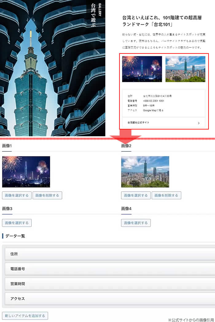The height and width of the screenshot is (322, 215).
Task: Select the 画像2 daytime skyline image preview
Action: tap(145, 172)
